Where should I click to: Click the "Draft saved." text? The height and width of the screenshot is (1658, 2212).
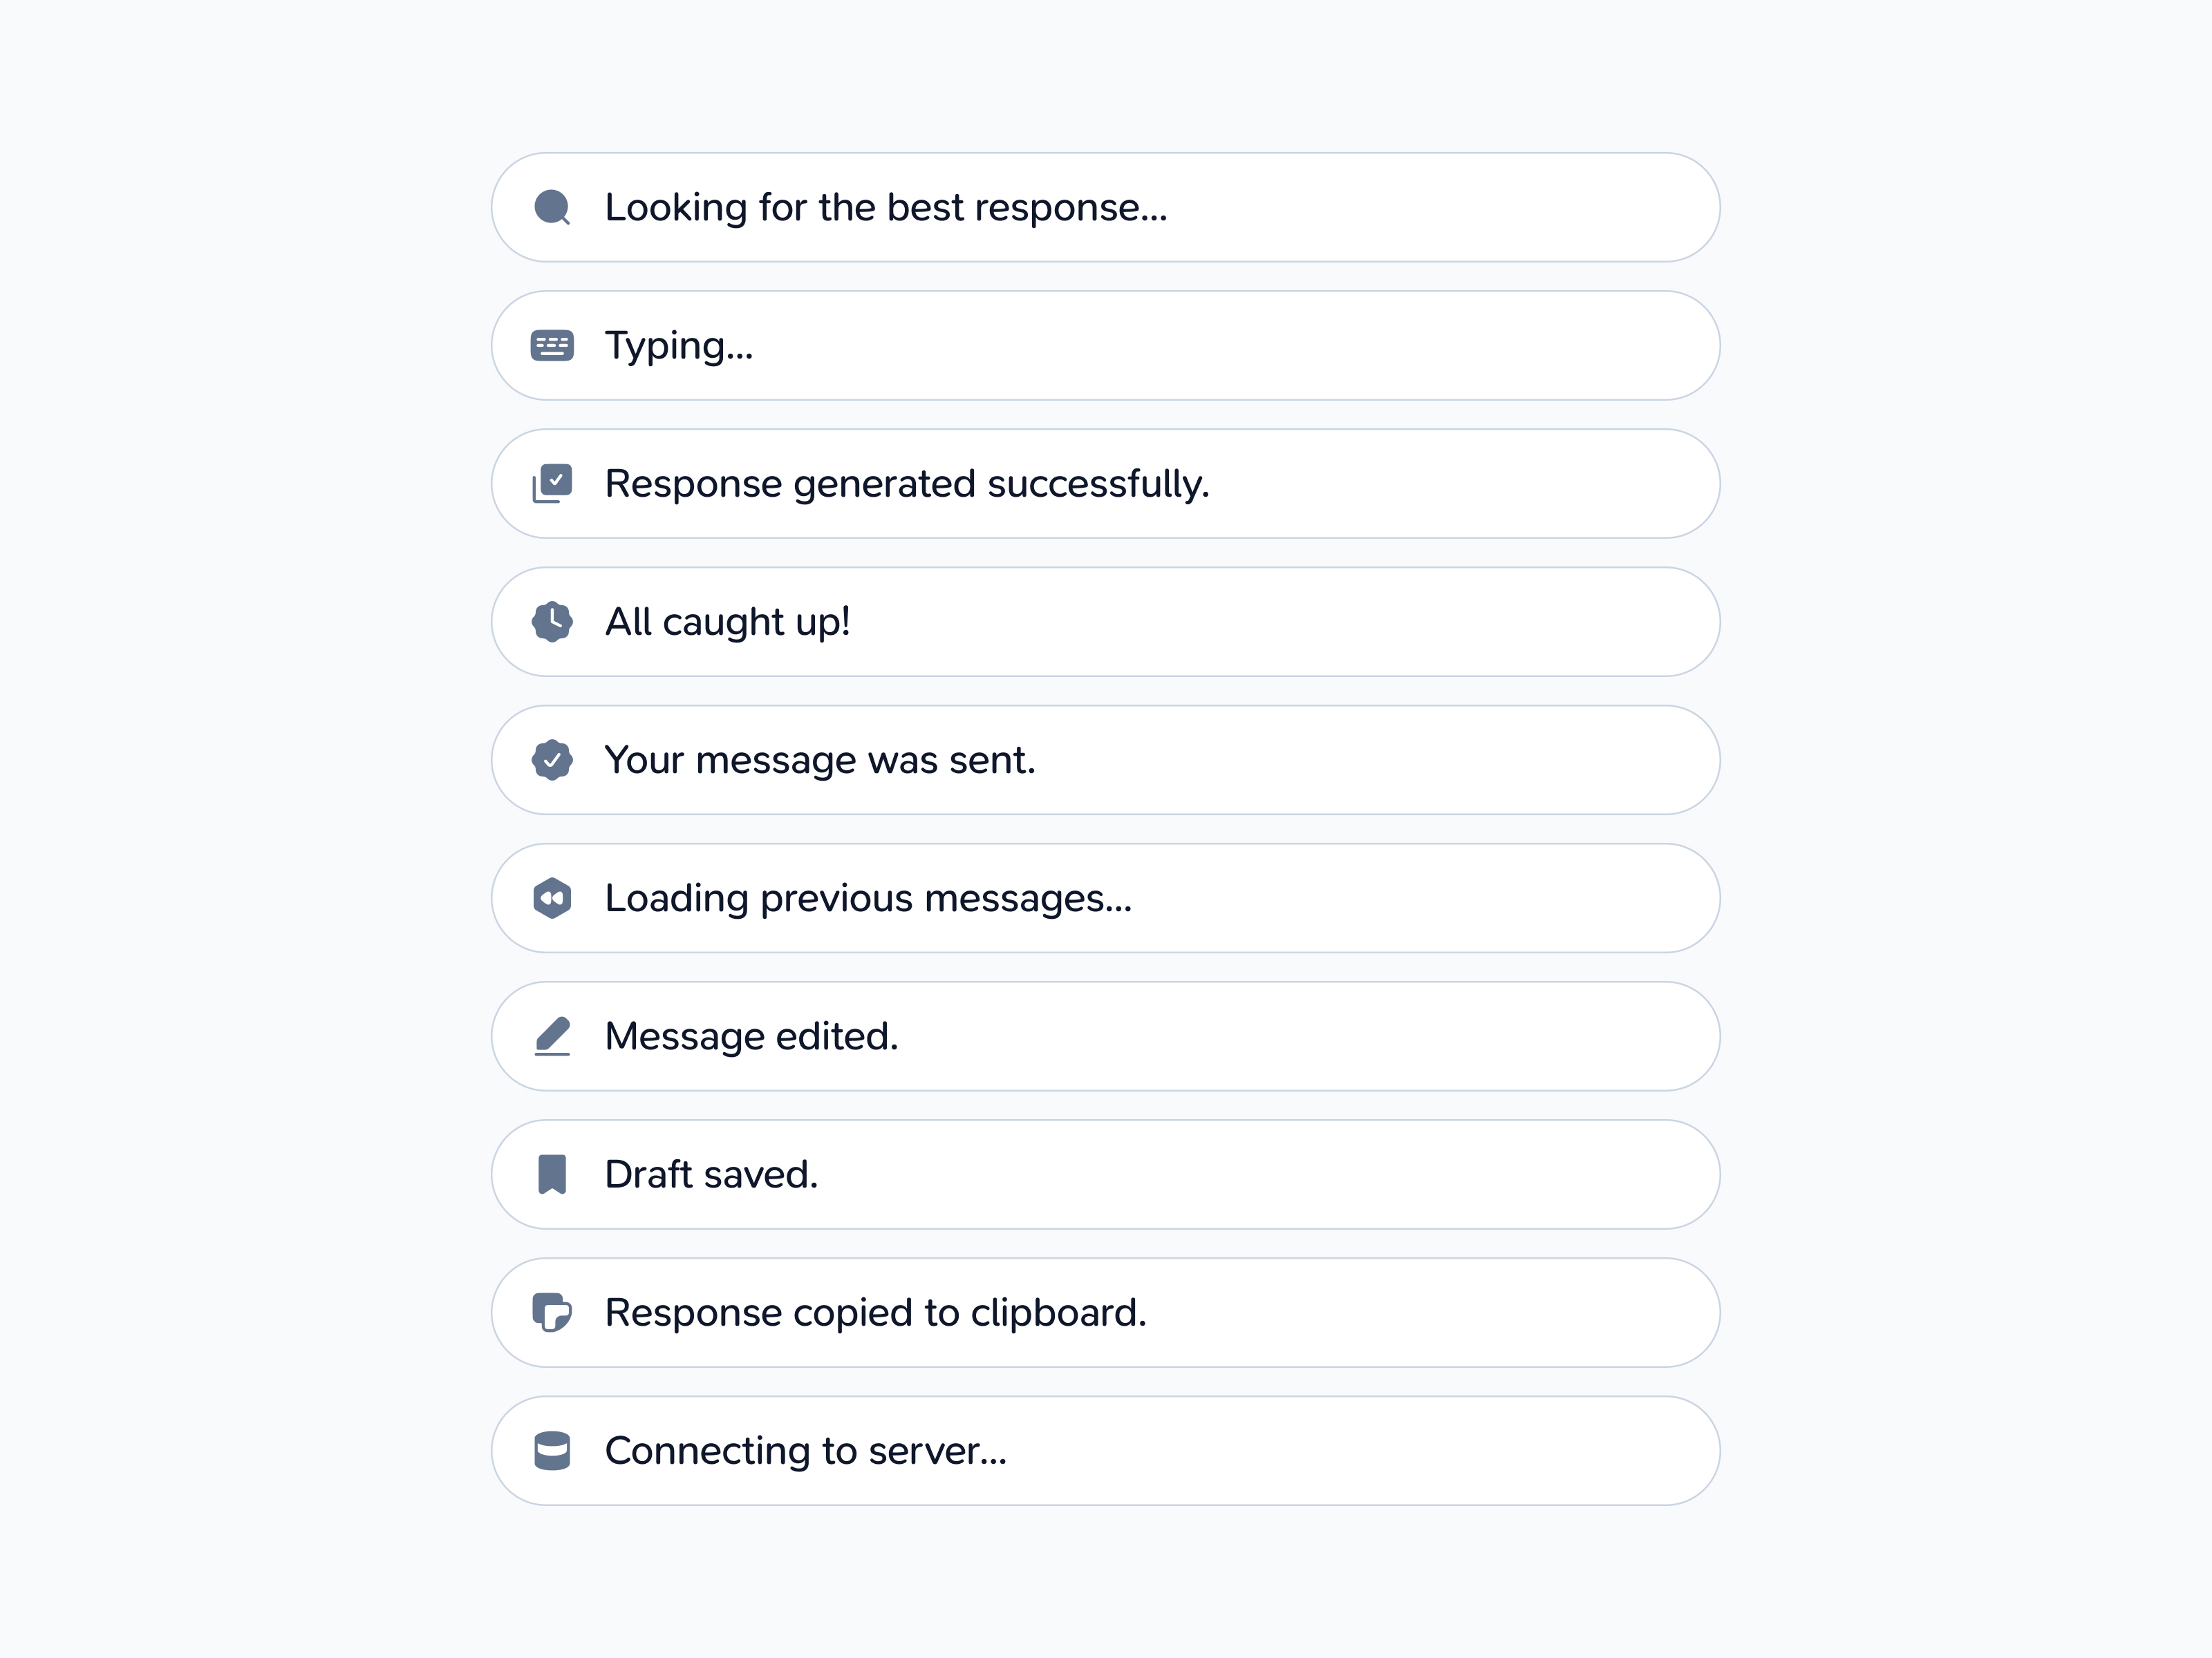coord(712,1174)
